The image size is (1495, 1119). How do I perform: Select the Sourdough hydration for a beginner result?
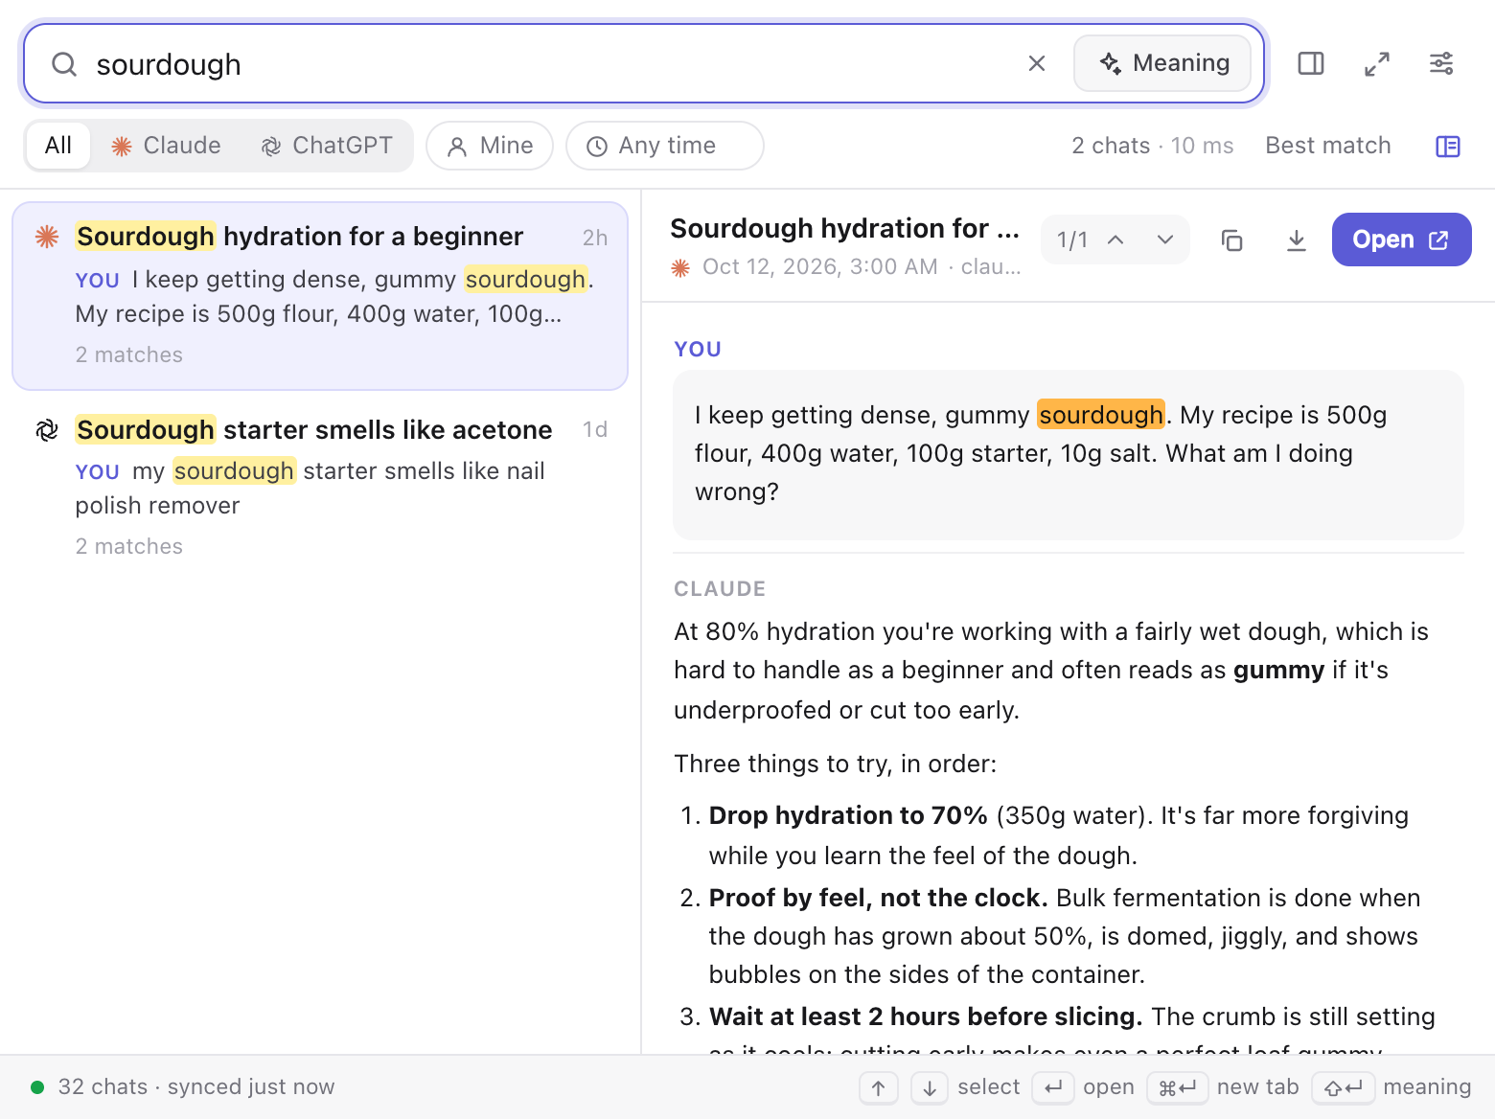coord(320,296)
